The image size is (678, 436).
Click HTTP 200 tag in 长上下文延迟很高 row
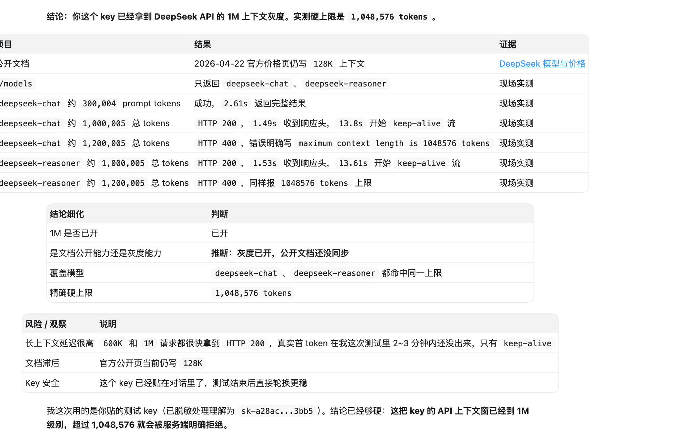click(x=245, y=343)
